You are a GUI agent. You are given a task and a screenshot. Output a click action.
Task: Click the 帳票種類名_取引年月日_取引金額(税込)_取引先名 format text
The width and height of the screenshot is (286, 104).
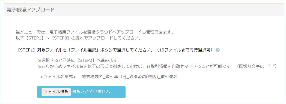coord(130,77)
